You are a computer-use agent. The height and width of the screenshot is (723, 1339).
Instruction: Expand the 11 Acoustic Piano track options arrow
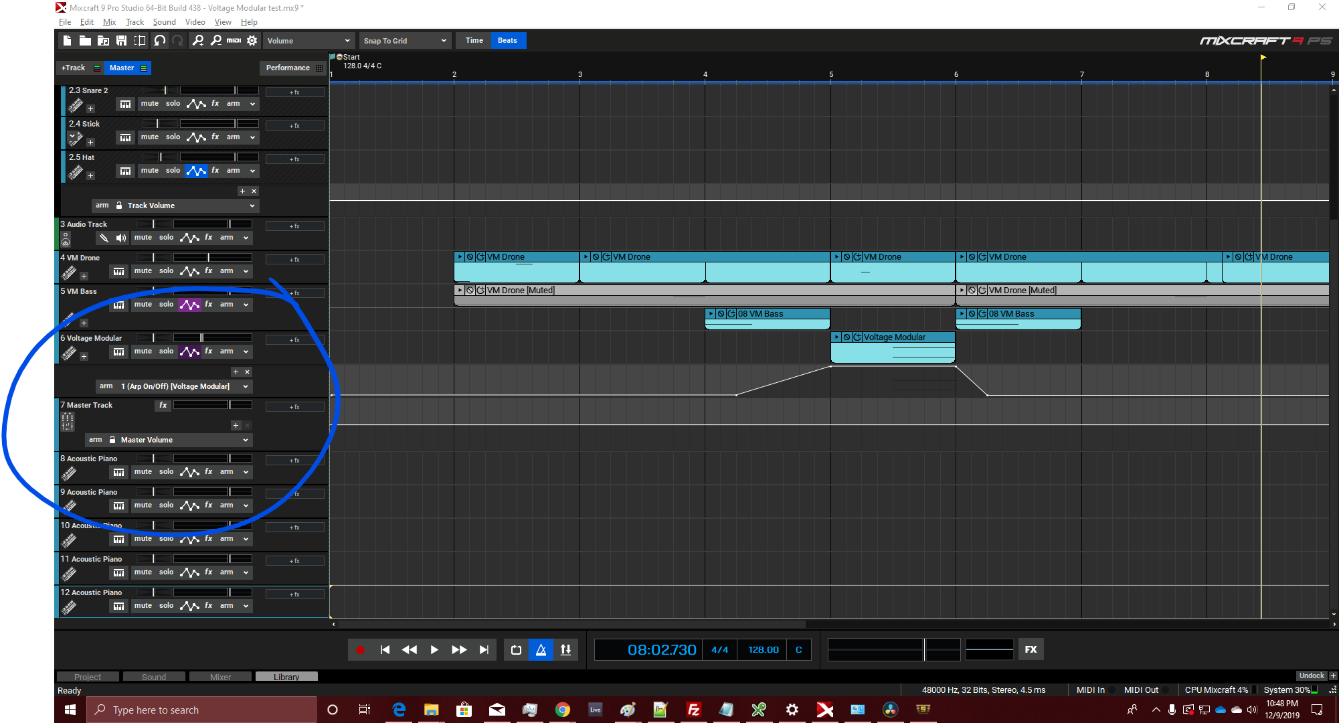coord(246,572)
